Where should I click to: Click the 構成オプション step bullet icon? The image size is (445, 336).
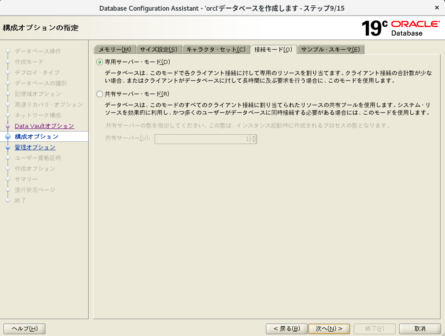[8, 136]
